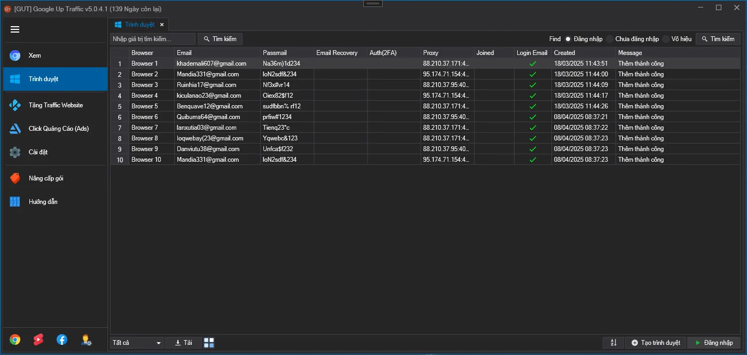This screenshot has height=355, width=747.
Task: Click the gear icon for Cài đặt
Action: pyautogui.click(x=15, y=152)
